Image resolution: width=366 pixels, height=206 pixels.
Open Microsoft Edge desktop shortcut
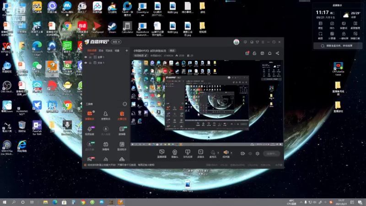click(37, 49)
